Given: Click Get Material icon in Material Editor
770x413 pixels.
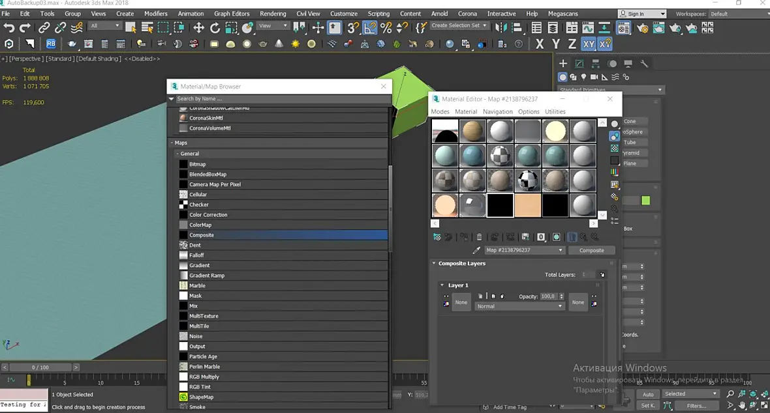Looking at the screenshot, I should 437,237.
